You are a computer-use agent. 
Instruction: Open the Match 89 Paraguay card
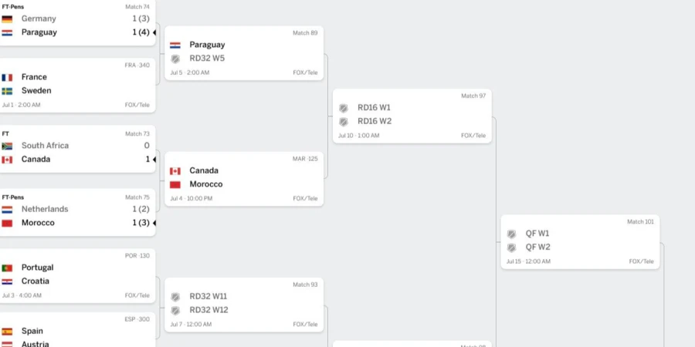244,53
